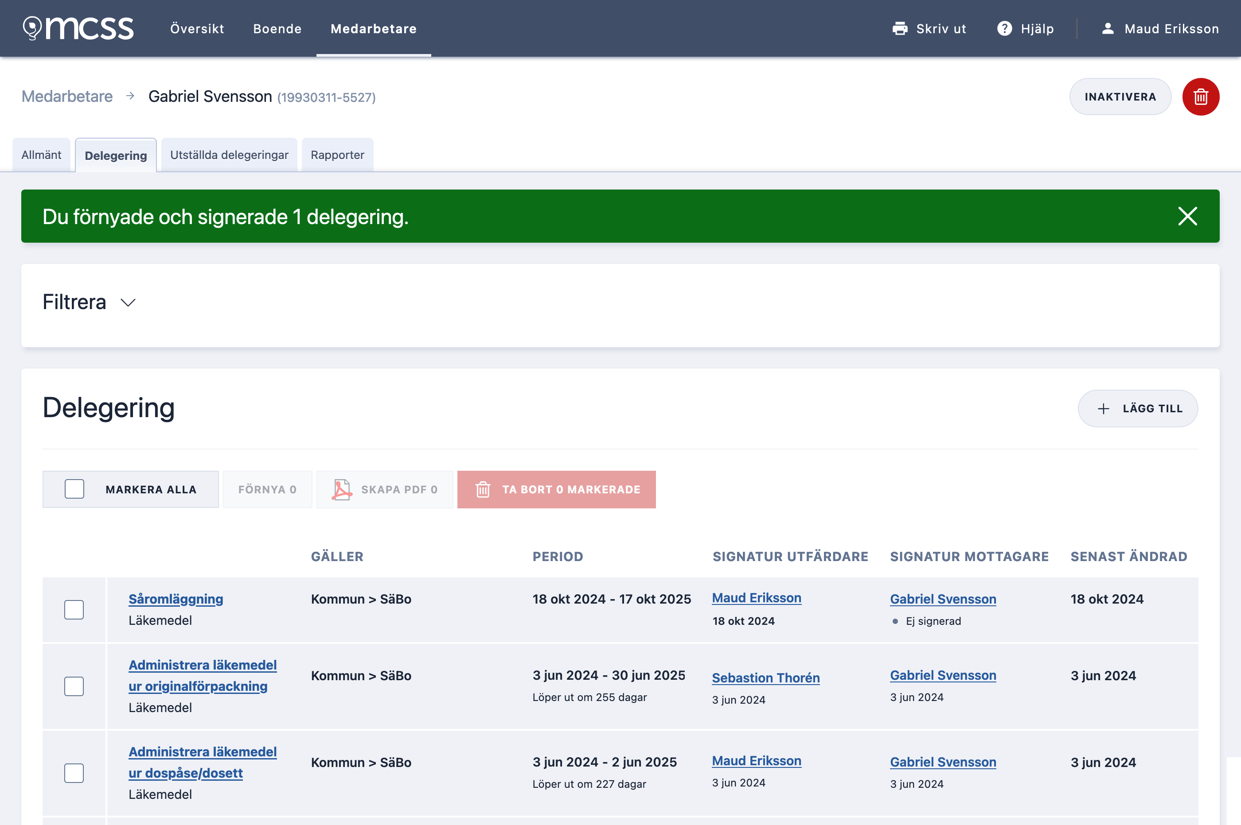
Task: Click the Gäller column header
Action: 337,557
